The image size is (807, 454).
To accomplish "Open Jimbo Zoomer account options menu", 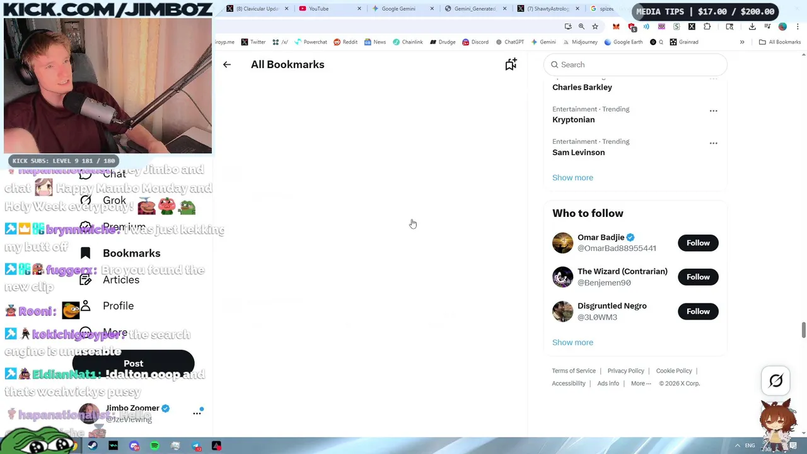I will coord(197,413).
